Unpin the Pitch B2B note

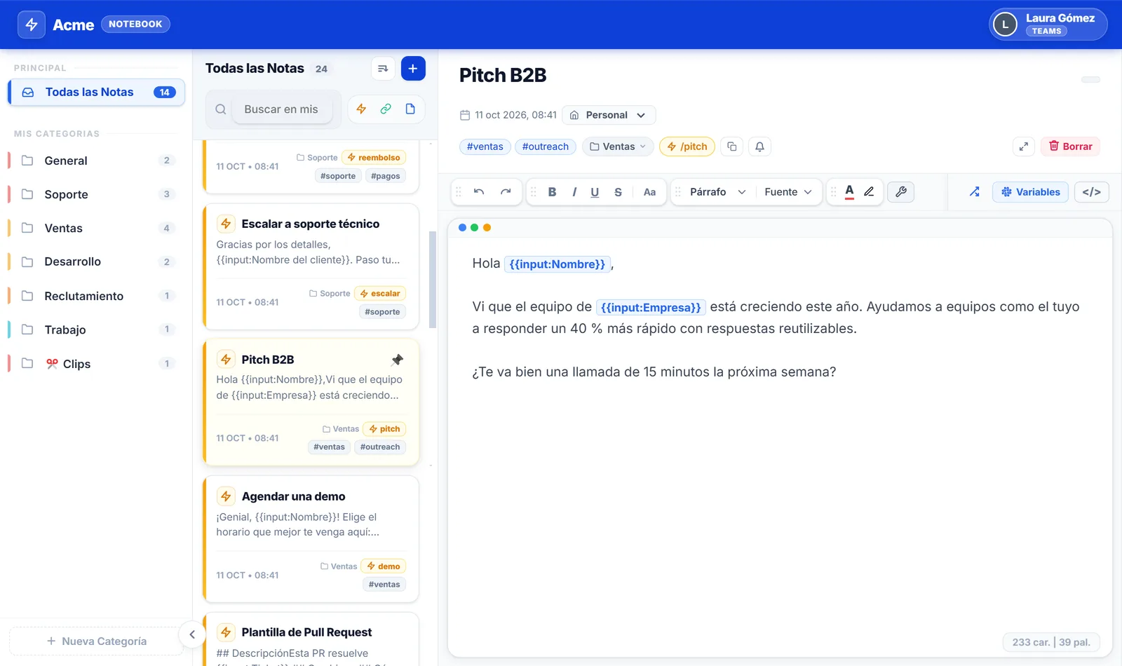coord(397,360)
